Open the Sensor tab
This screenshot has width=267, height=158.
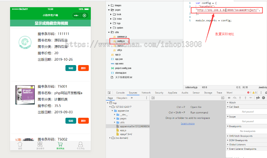(x=196, y=93)
